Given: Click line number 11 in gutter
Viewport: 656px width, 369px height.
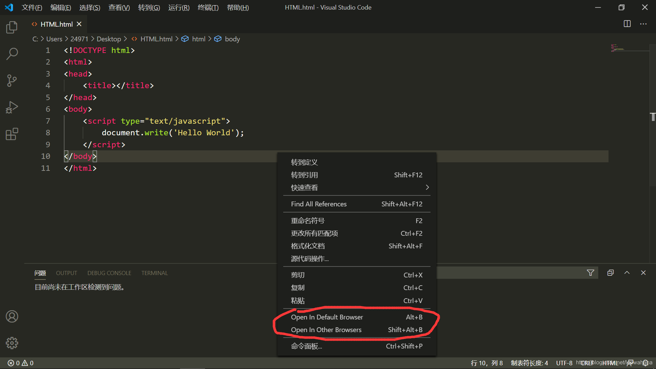Looking at the screenshot, I should click(x=45, y=168).
